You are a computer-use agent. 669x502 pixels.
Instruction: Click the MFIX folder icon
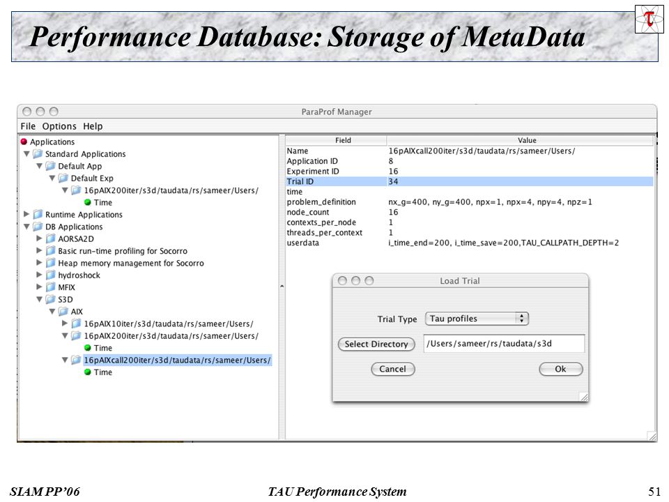tap(51, 287)
